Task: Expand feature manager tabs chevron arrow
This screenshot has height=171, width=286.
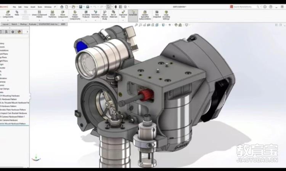Action: [x=27, y=32]
